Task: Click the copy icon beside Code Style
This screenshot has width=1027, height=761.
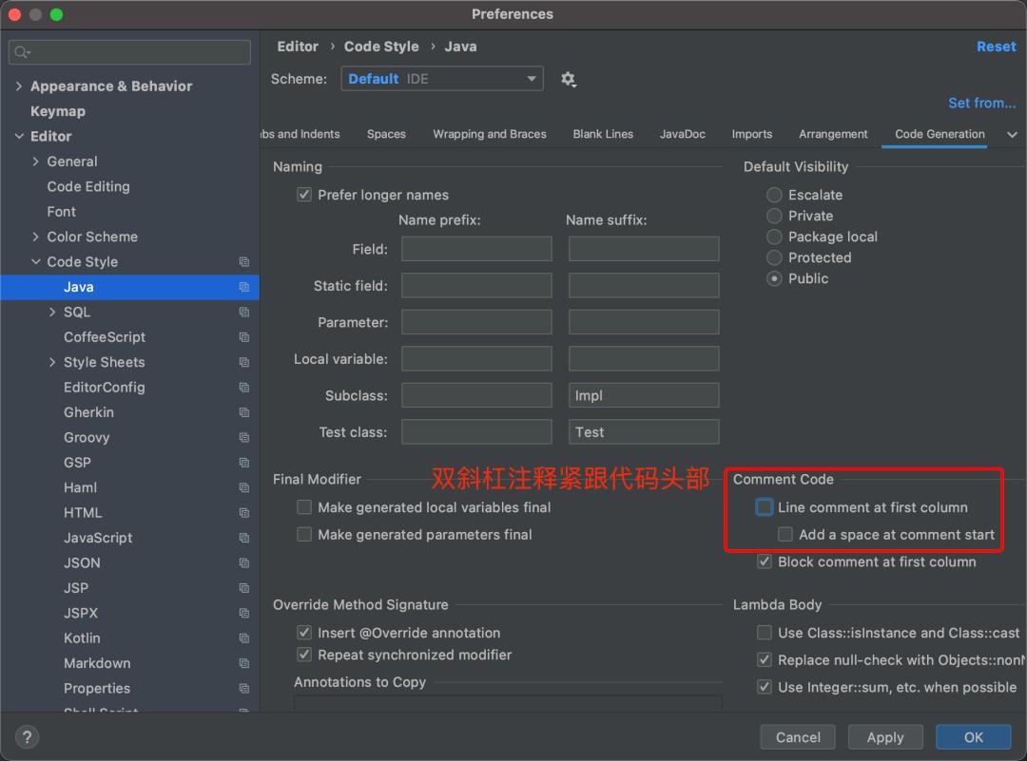Action: point(244,262)
